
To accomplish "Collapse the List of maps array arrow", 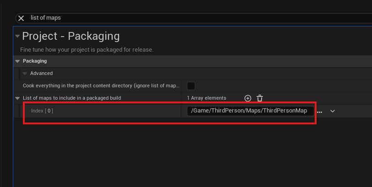I will [x=18, y=98].
